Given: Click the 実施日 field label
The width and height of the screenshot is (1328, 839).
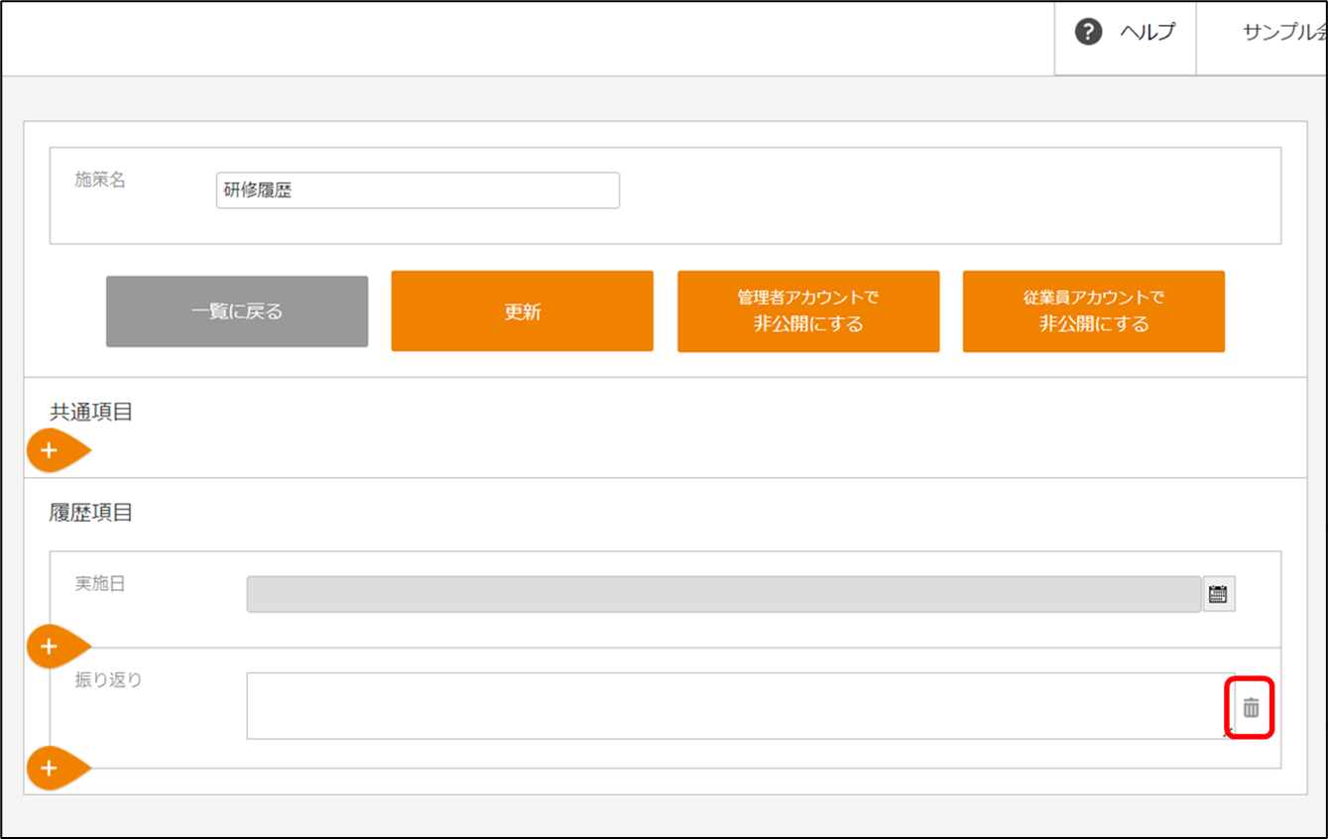Looking at the screenshot, I should coord(100,584).
